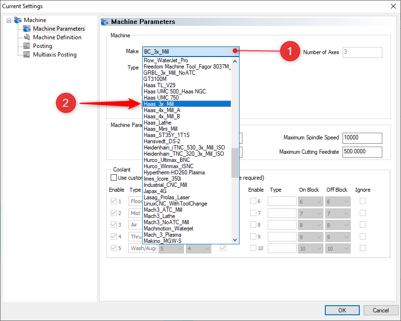Select Haas_3x_Mill from the Make list
401x321 pixels.
pos(187,104)
